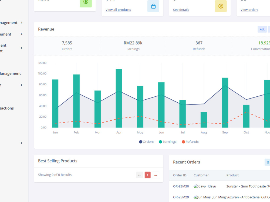Open the See details link

pyautogui.click(x=181, y=10)
